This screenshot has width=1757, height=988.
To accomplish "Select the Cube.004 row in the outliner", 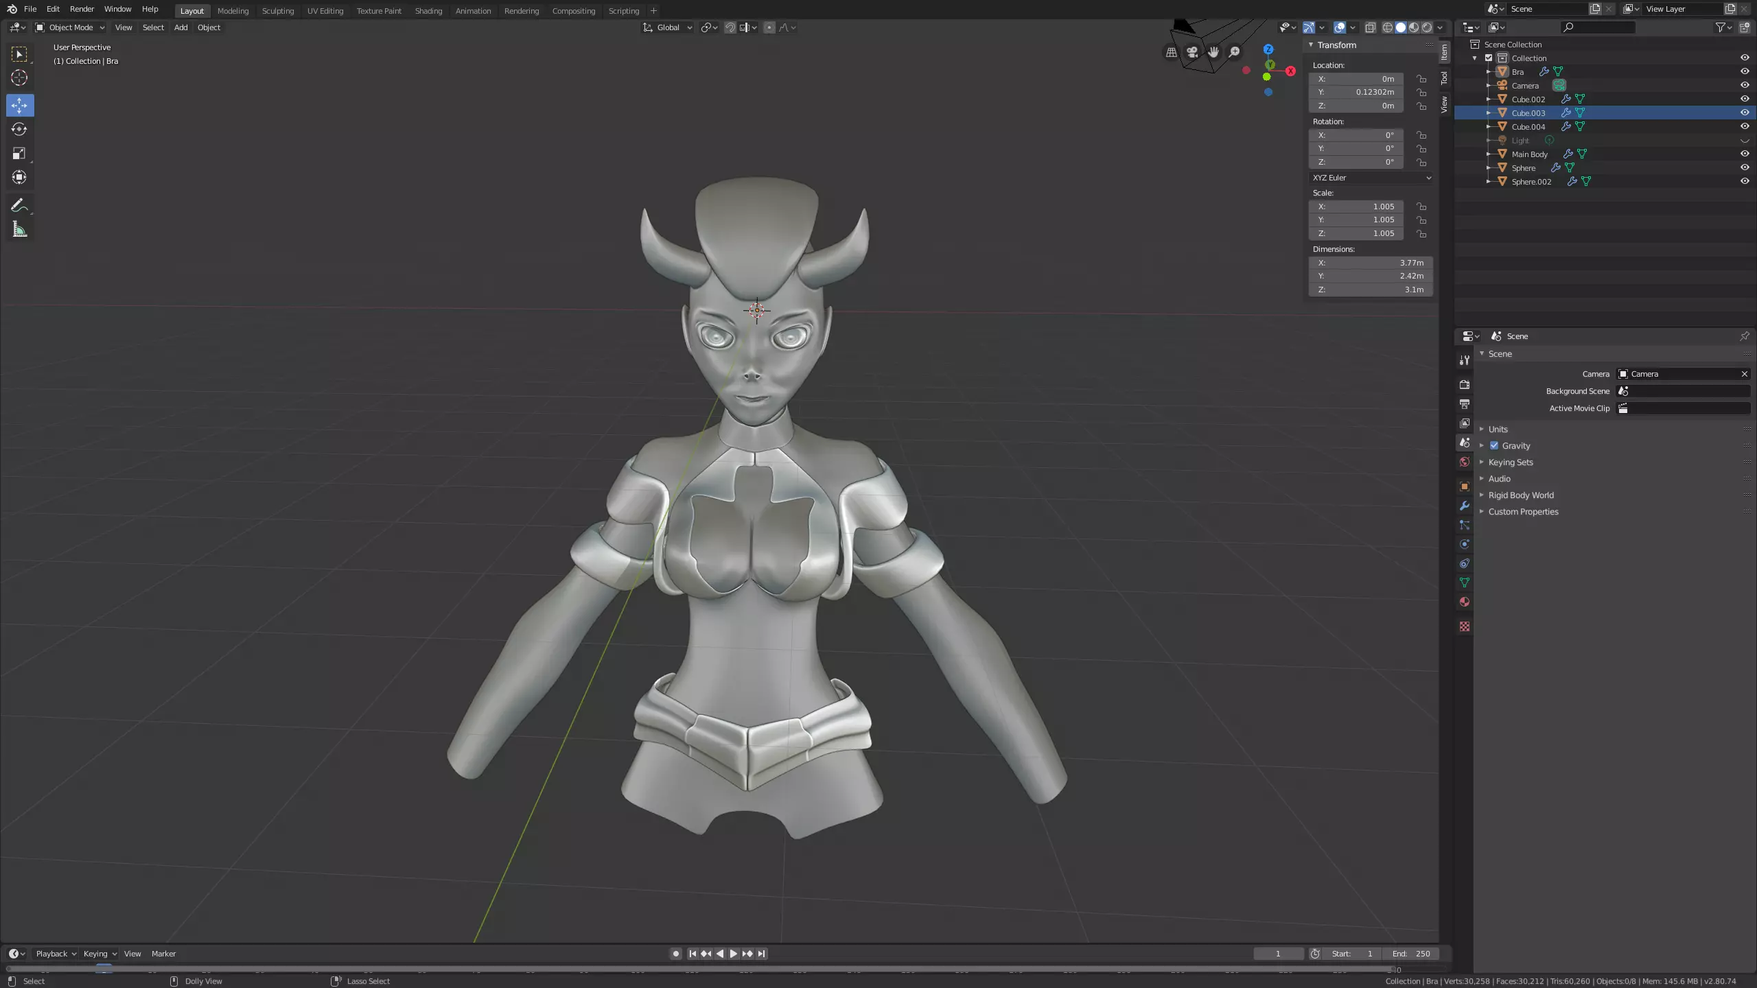I will (x=1605, y=126).
